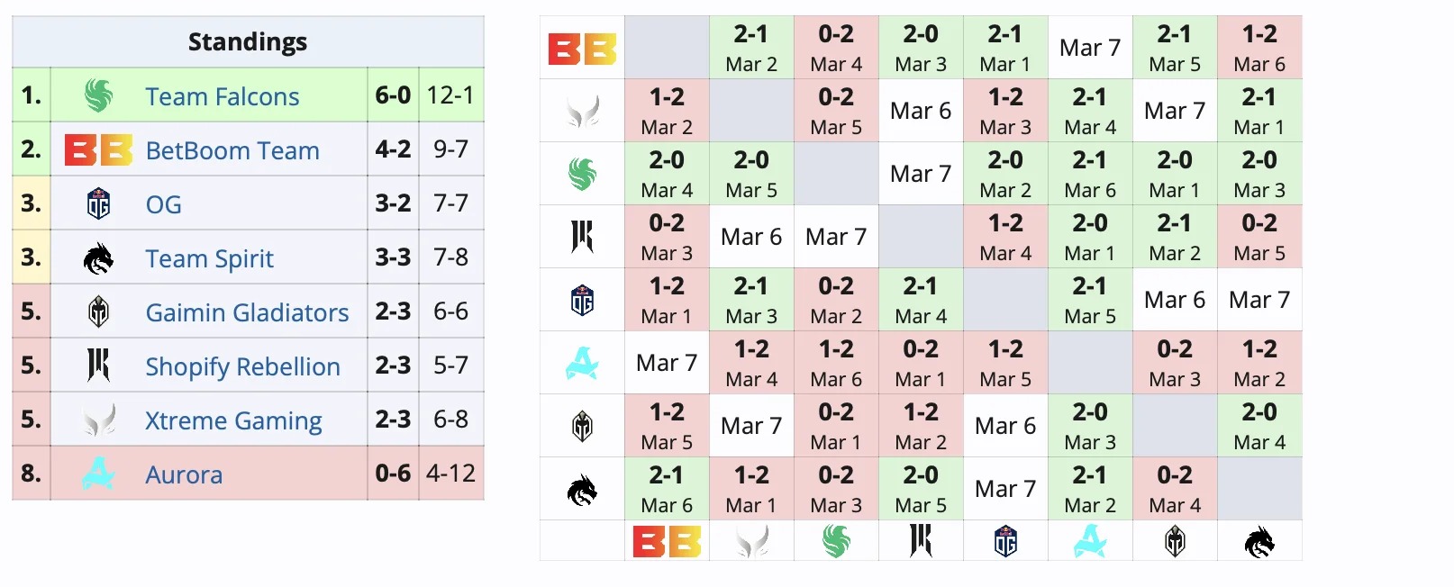Click the BetBoom logo in the crosstable's bottom row
The height and width of the screenshot is (587, 1454).
[667, 542]
